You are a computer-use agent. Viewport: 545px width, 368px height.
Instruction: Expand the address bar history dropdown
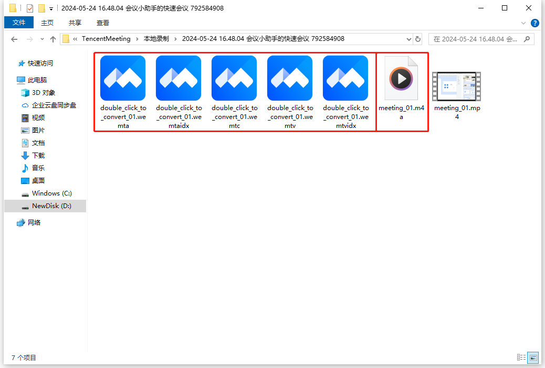coord(408,39)
